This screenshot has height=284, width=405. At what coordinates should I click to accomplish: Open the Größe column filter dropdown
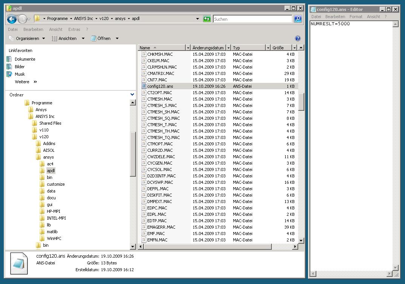294,48
